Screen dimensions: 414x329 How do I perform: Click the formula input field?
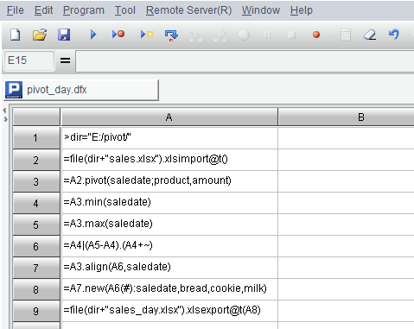click(245, 60)
